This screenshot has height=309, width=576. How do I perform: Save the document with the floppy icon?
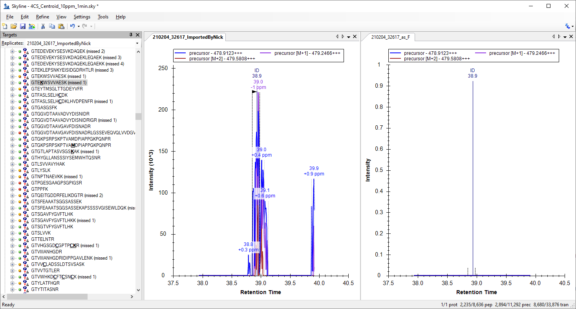tap(22, 26)
